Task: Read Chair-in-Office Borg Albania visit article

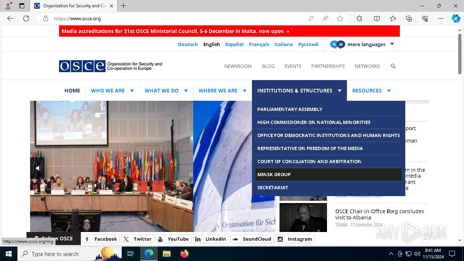Action: [x=380, y=214]
